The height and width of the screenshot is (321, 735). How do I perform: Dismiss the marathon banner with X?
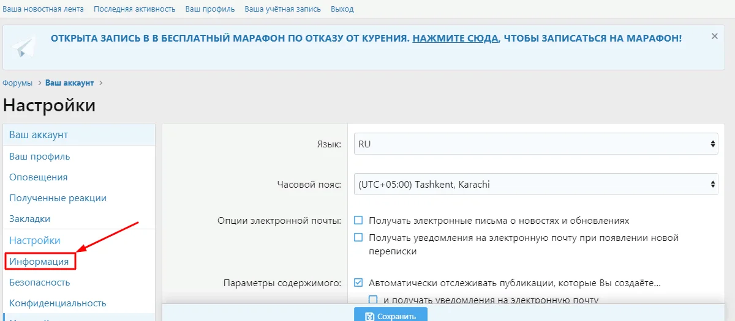pos(714,37)
